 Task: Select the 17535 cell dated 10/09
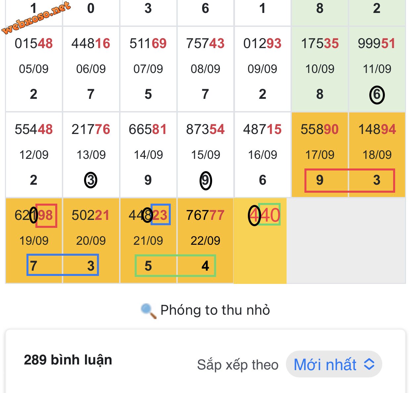pos(320,69)
